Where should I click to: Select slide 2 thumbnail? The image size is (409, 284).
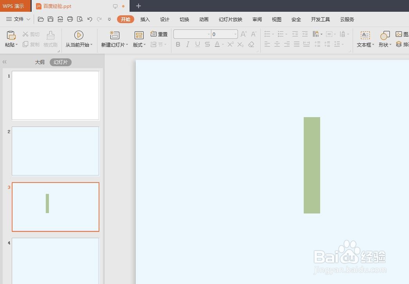point(55,151)
